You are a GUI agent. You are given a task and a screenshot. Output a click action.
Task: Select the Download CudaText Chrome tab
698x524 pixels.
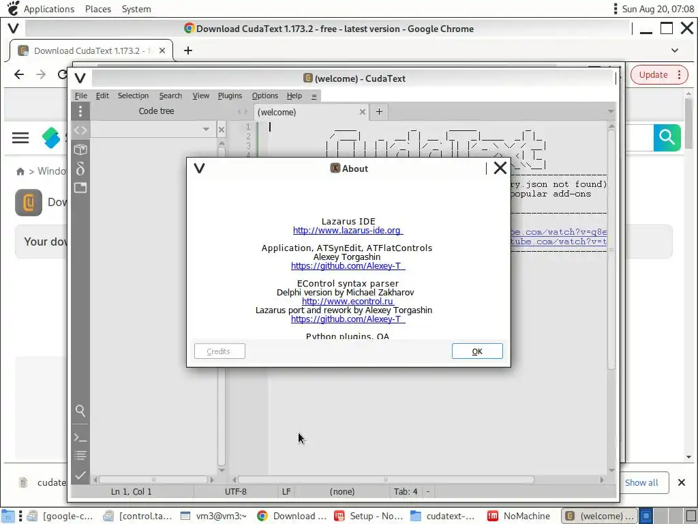pos(91,50)
